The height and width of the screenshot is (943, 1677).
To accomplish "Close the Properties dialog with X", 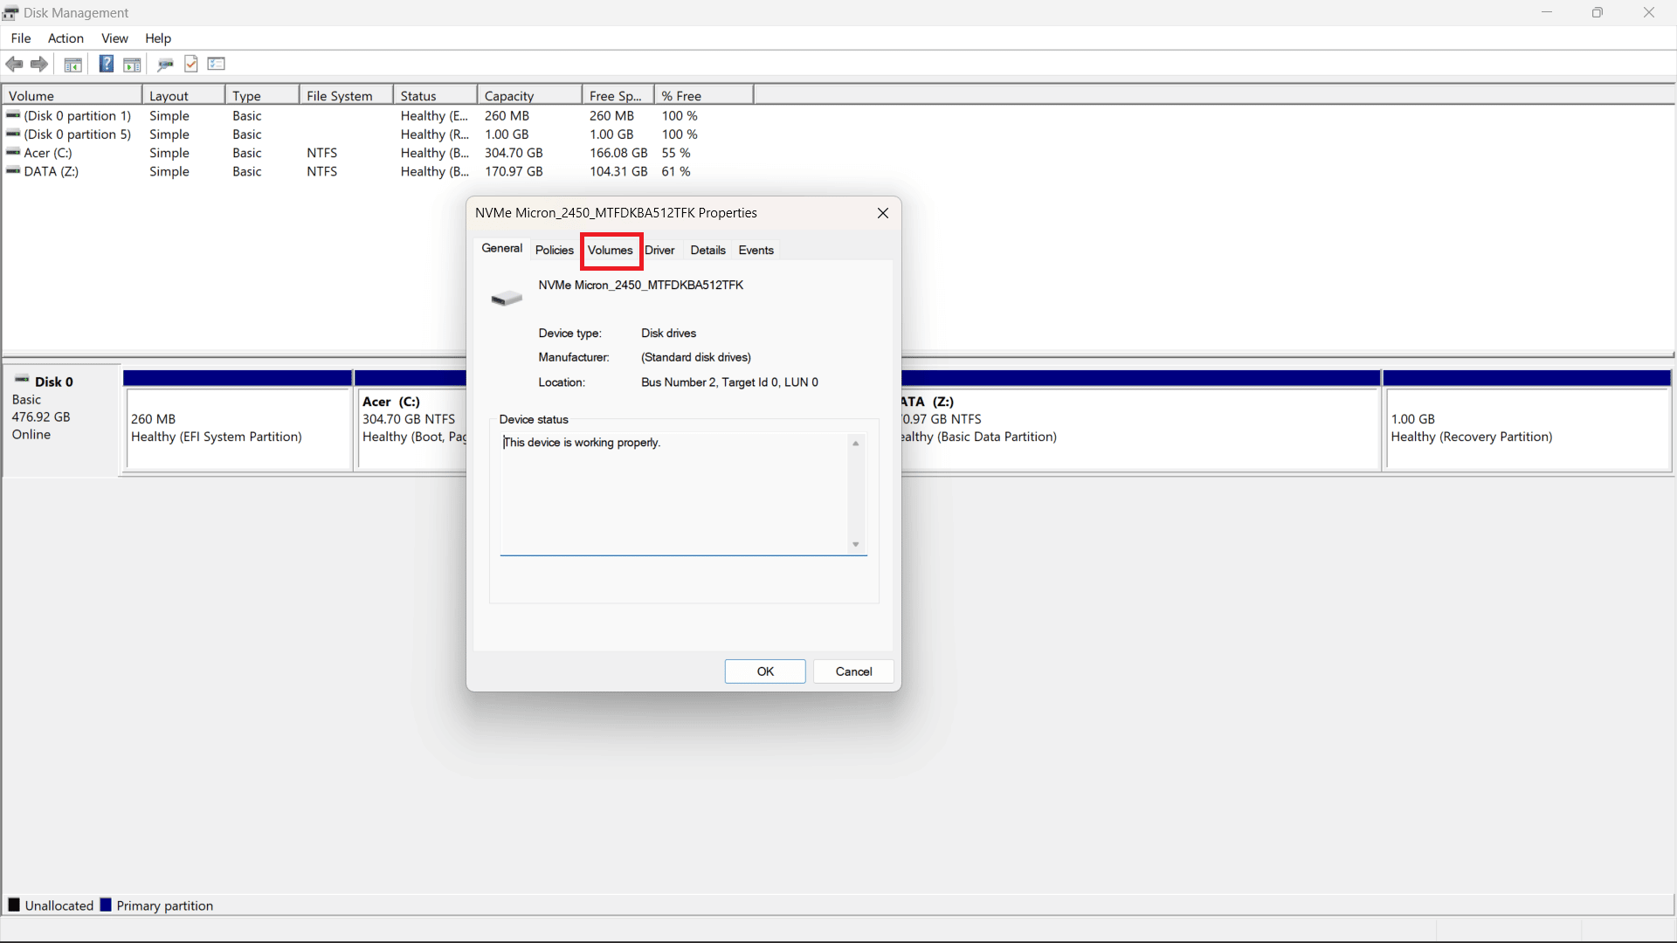I will (x=883, y=213).
